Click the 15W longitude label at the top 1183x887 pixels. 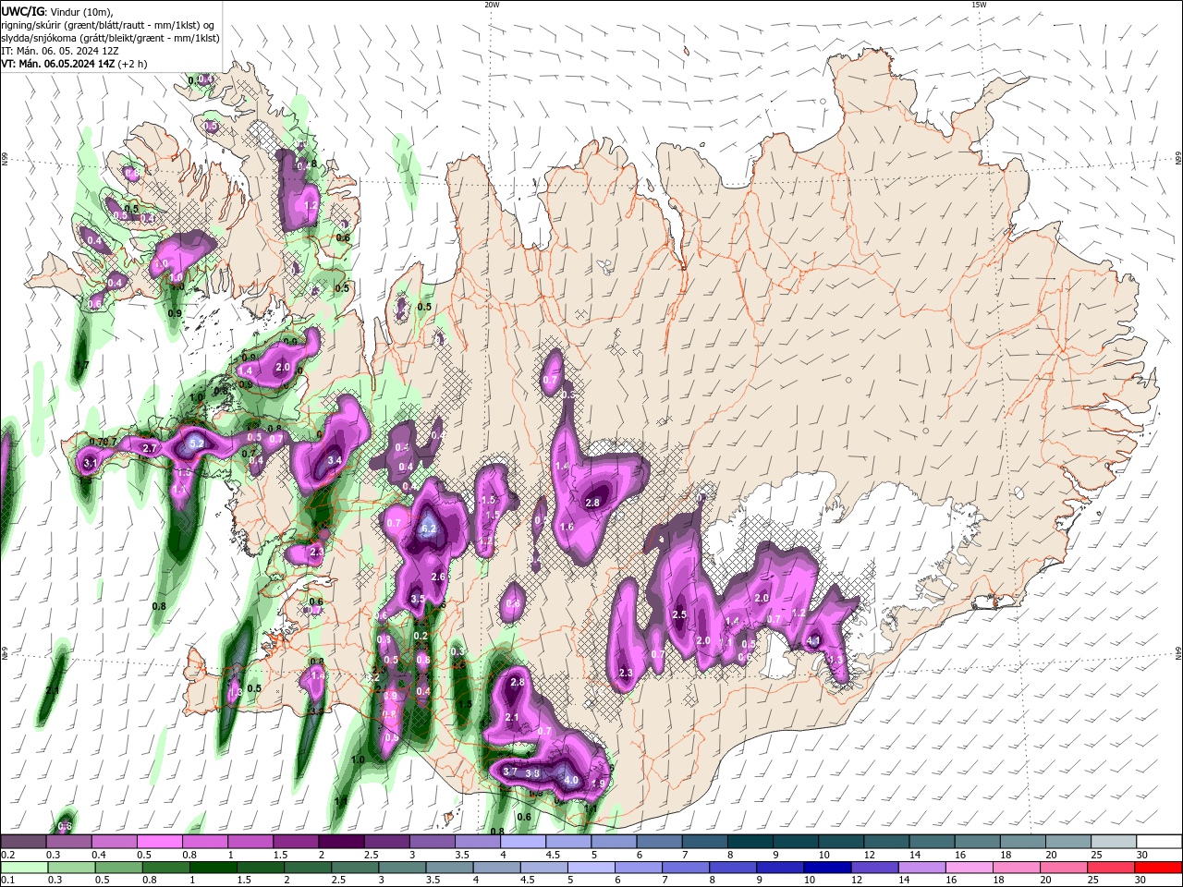979,5
